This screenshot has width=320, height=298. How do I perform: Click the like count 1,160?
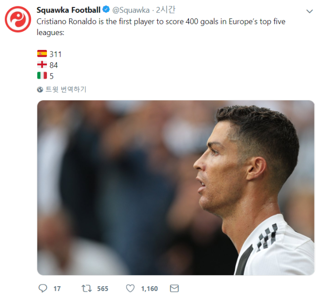[x=149, y=289]
